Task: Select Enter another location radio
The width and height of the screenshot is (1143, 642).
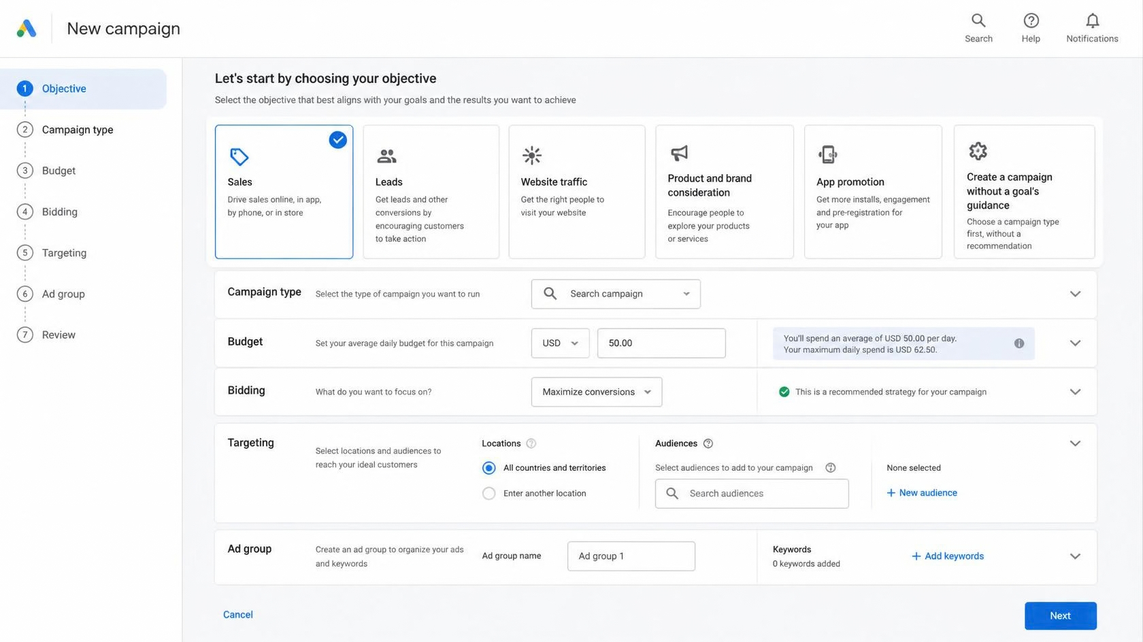Action: [488, 494]
